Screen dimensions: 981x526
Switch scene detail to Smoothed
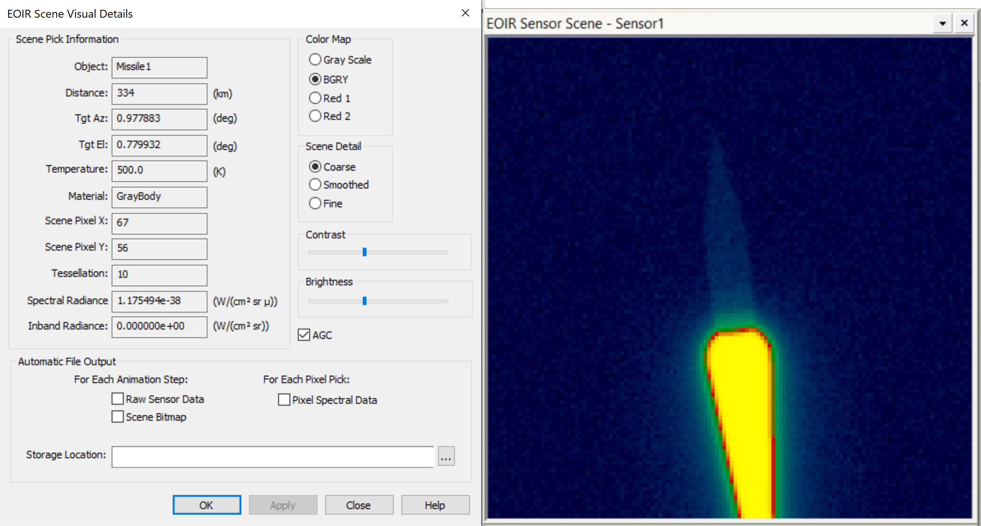(315, 185)
